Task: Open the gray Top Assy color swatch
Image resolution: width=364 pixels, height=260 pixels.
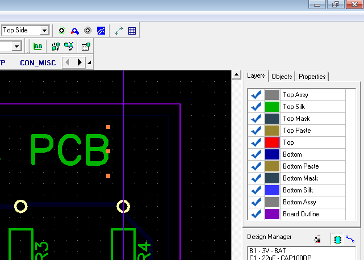Action: (x=272, y=95)
